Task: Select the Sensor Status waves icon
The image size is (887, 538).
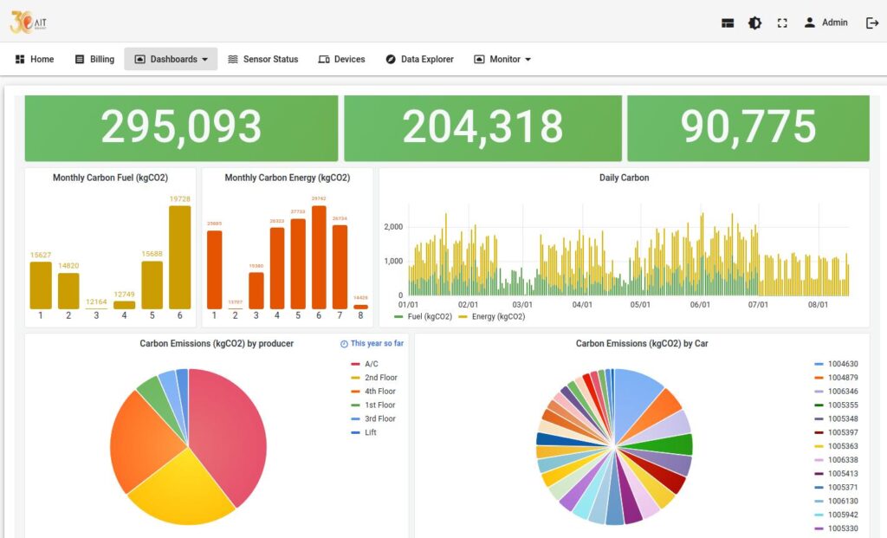Action: pyautogui.click(x=231, y=59)
